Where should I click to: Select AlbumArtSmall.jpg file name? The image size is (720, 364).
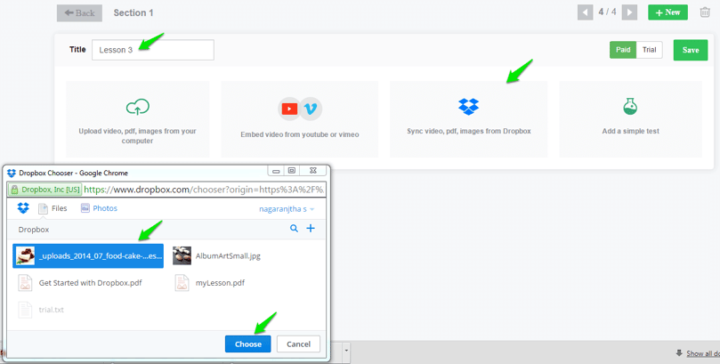228,256
